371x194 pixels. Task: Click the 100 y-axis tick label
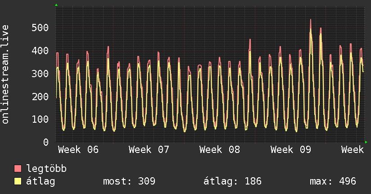[x=40, y=120]
